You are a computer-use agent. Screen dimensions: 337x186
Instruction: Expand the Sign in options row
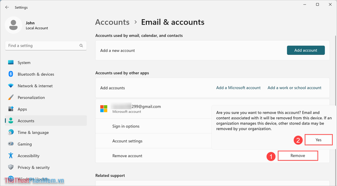point(154,126)
